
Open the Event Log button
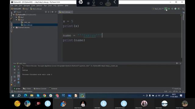[176, 89]
